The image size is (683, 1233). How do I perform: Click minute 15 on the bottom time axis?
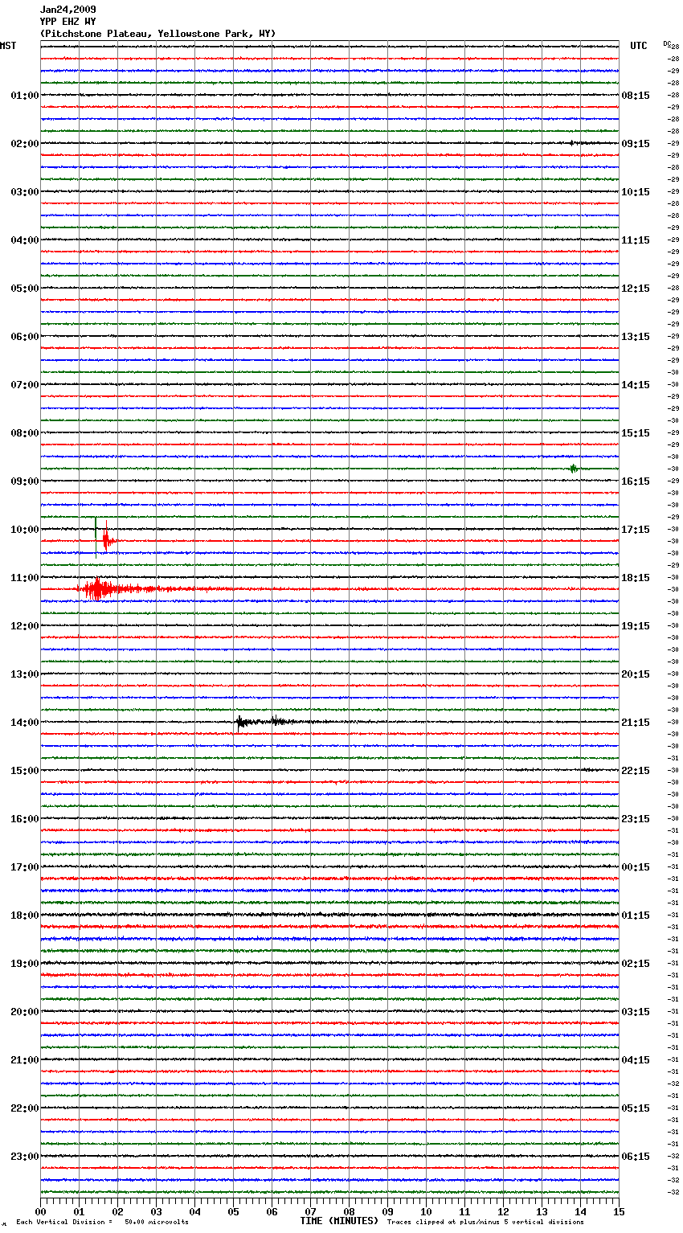tap(619, 1211)
